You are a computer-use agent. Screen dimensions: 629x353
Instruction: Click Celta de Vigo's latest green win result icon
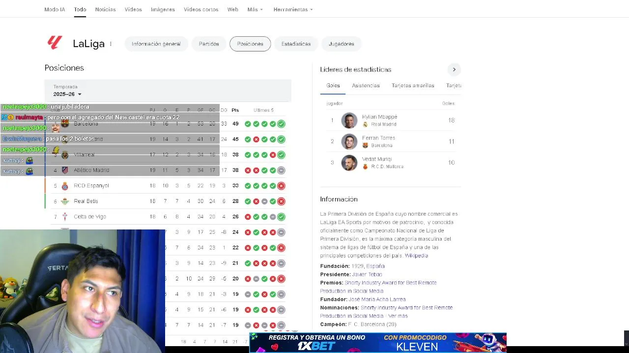[x=281, y=217]
